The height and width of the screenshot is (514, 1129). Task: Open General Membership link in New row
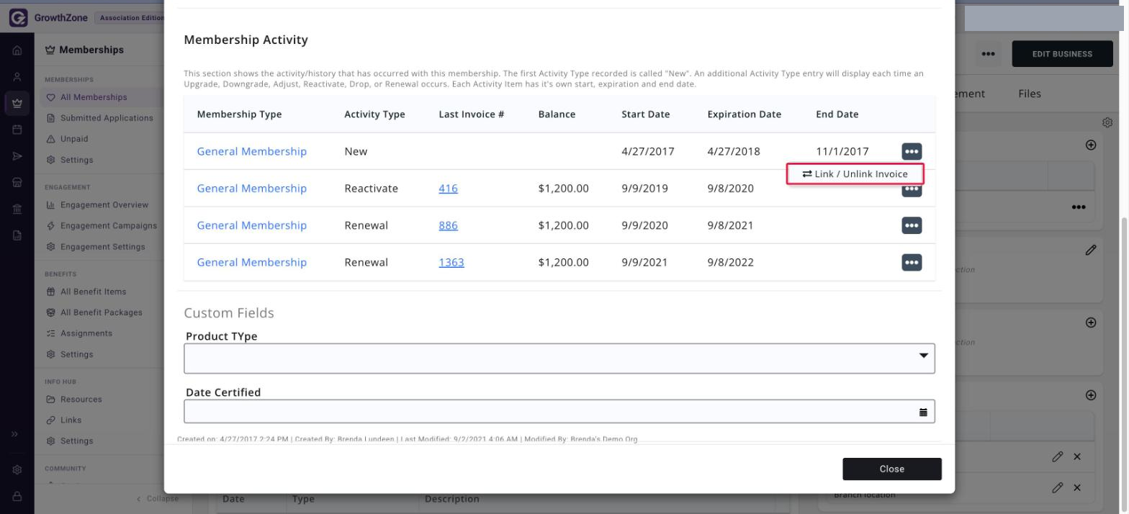[252, 151]
